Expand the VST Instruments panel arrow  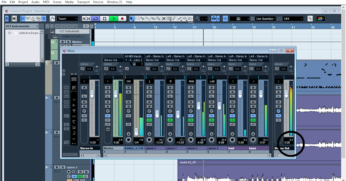point(37,26)
